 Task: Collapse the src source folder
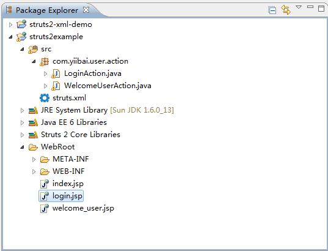click(x=22, y=49)
